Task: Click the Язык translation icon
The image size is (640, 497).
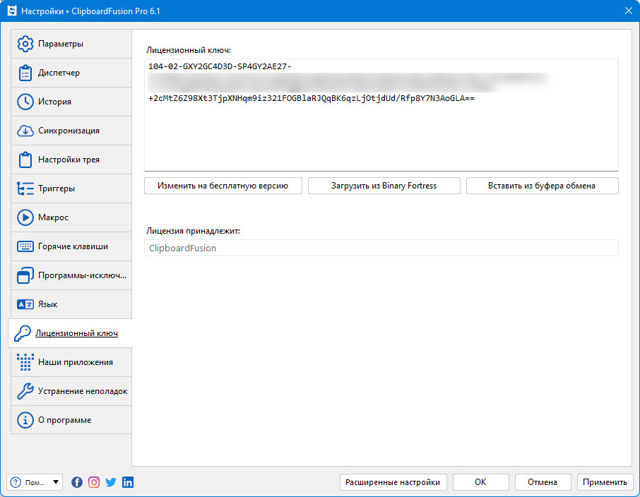Action: point(25,304)
